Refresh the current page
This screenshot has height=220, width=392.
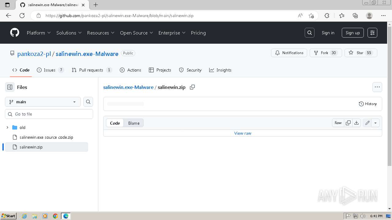tap(22, 16)
